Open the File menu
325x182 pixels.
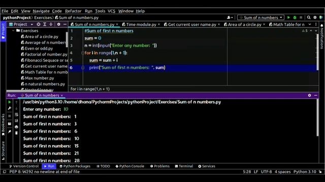5,11
